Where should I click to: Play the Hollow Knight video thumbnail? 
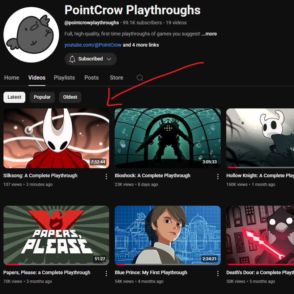tap(260, 138)
